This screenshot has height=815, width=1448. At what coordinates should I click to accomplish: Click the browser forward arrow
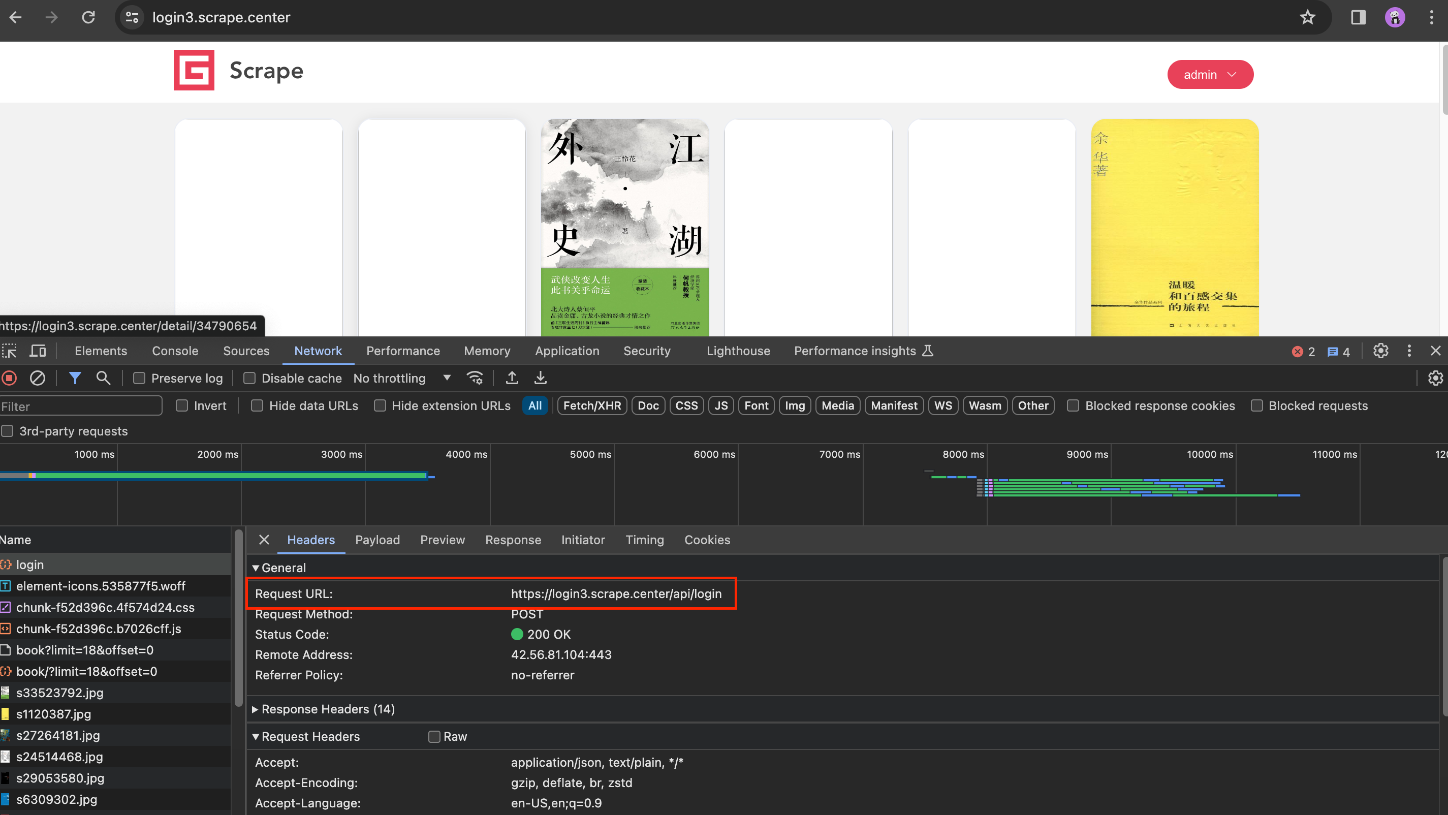[x=52, y=17]
